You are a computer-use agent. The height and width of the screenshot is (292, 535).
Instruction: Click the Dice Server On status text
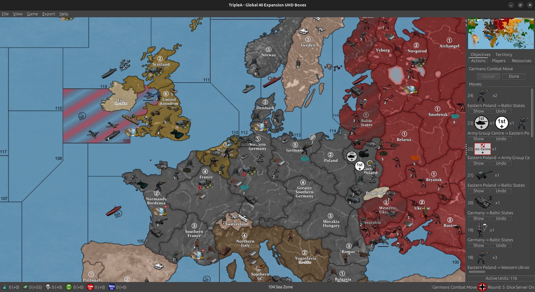click(520, 287)
